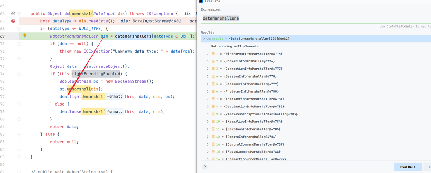Click 'NULL_TYPE' constant on line 68
431x173 pixels.
coord(90,29)
